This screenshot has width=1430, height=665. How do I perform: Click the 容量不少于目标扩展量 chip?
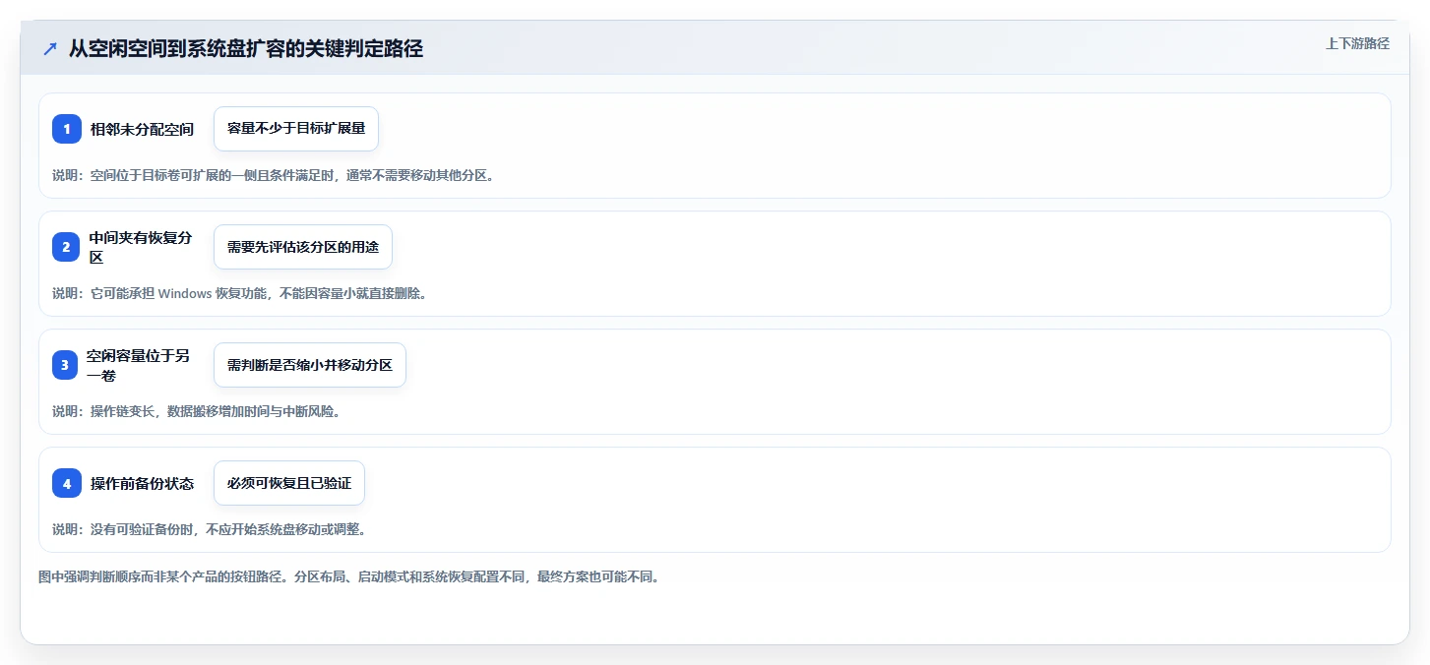[296, 129]
